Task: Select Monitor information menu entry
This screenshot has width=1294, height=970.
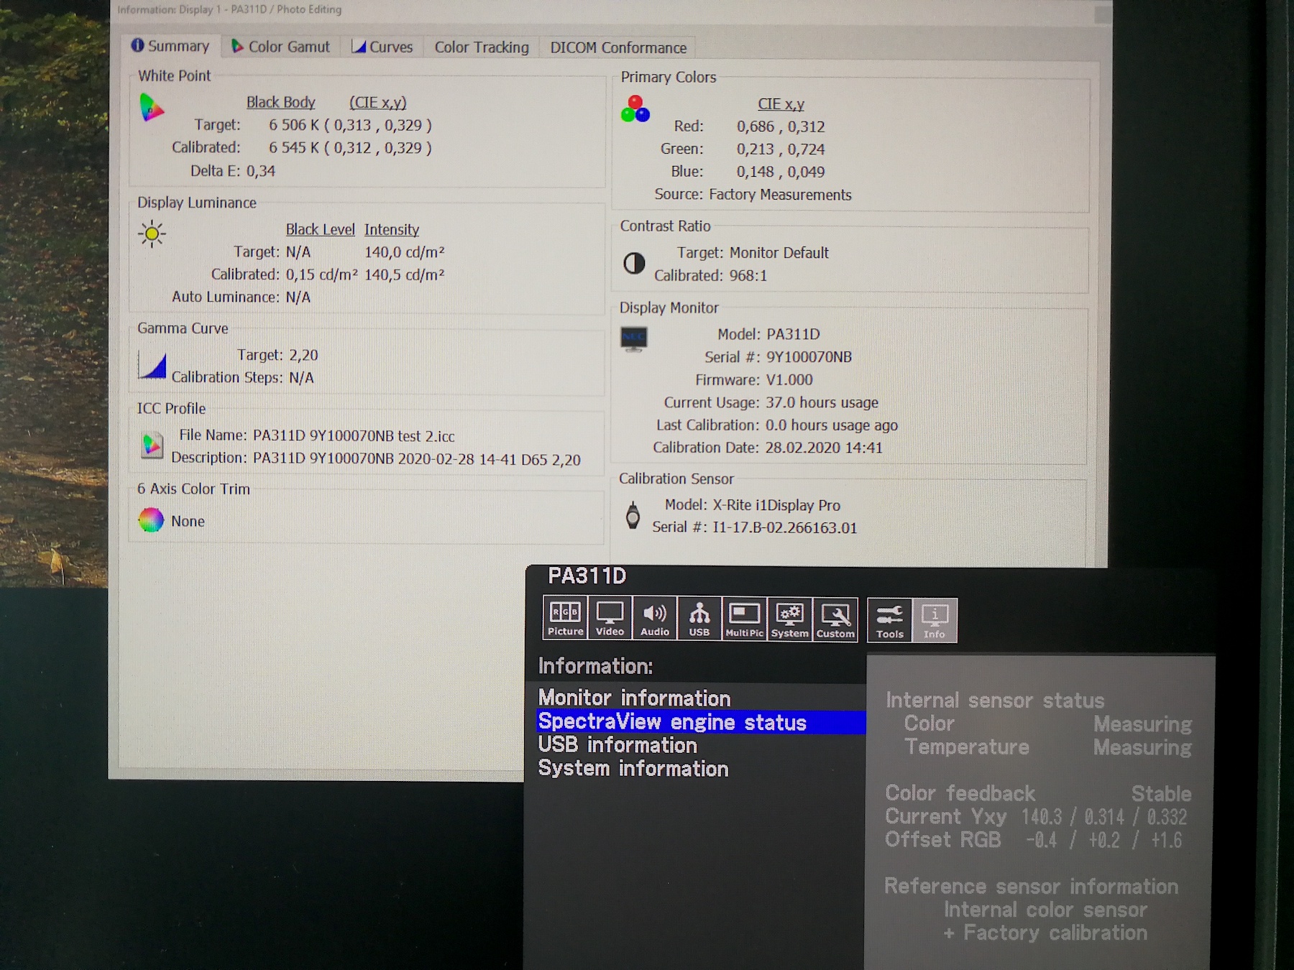Action: [634, 698]
